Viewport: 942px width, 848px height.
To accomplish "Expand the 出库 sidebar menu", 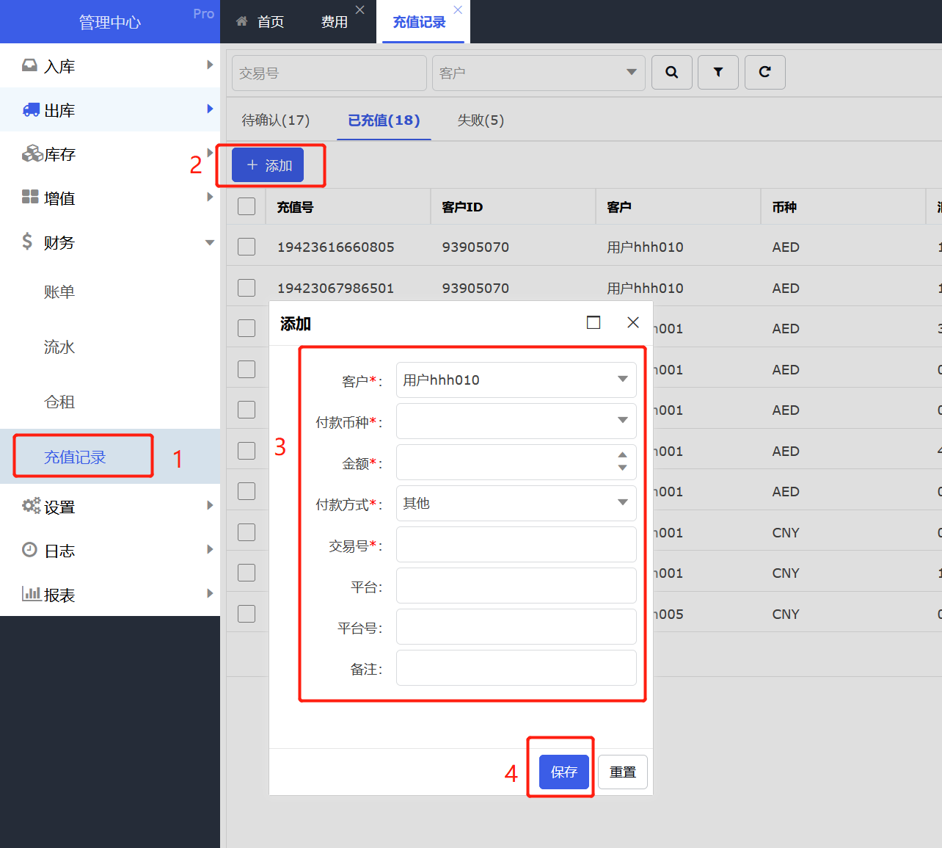I will coord(210,109).
